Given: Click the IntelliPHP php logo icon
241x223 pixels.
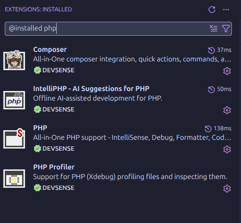Looking at the screenshot, I should click(14, 100).
